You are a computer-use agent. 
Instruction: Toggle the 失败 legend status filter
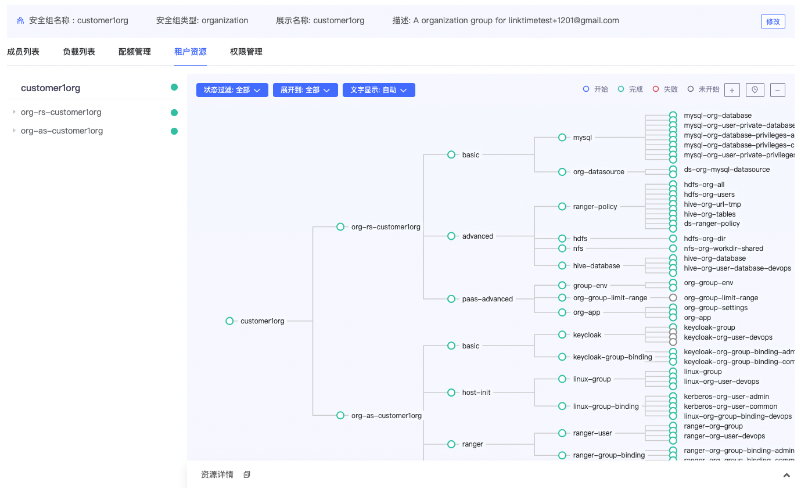pyautogui.click(x=665, y=89)
